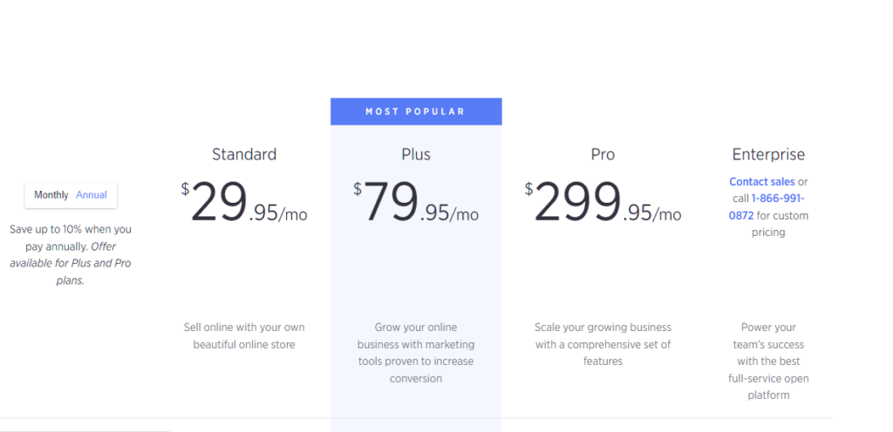Screen dimensions: 893x432
Task: Switch billing to Annual
Action: (x=91, y=195)
